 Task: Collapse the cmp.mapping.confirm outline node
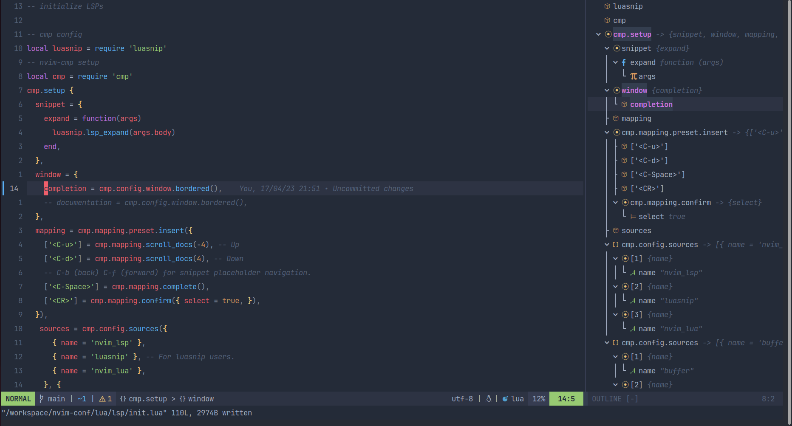(616, 203)
